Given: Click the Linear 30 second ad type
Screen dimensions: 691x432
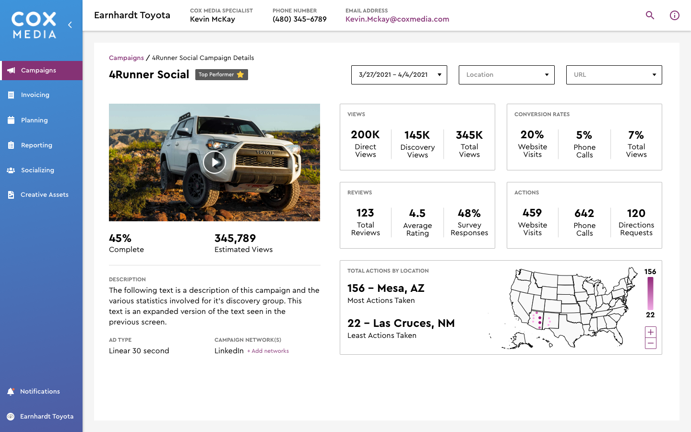Looking at the screenshot, I should tap(139, 351).
